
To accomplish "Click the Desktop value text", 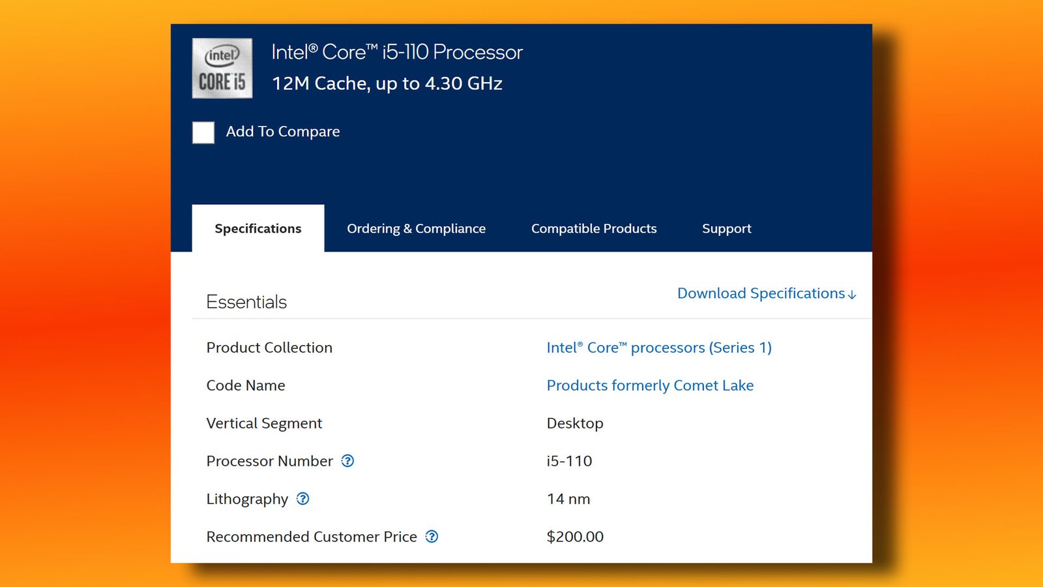I will click(x=575, y=423).
